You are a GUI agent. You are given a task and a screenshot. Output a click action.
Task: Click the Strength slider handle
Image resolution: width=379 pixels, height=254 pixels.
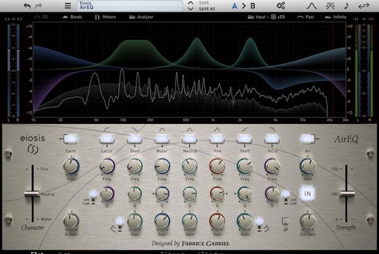click(347, 193)
